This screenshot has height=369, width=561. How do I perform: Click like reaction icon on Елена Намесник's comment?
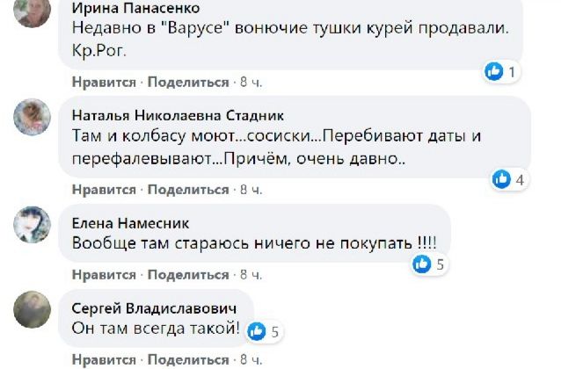pyautogui.click(x=422, y=263)
